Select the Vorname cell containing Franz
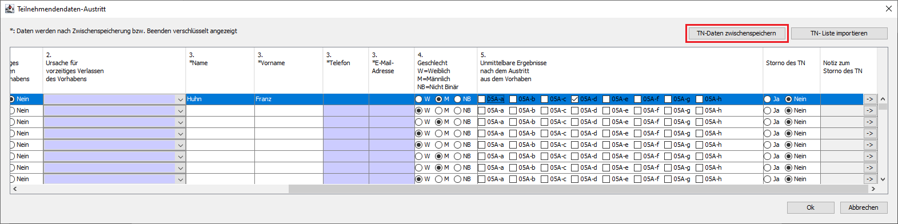This screenshot has width=898, height=224. coord(289,99)
